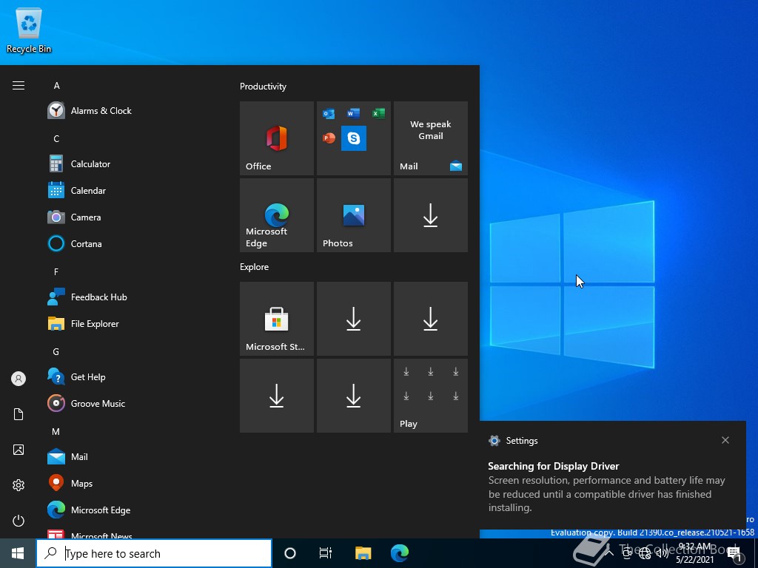The image size is (758, 568).
Task: Open the Alarms & Clock app
Action: pyautogui.click(x=101, y=111)
